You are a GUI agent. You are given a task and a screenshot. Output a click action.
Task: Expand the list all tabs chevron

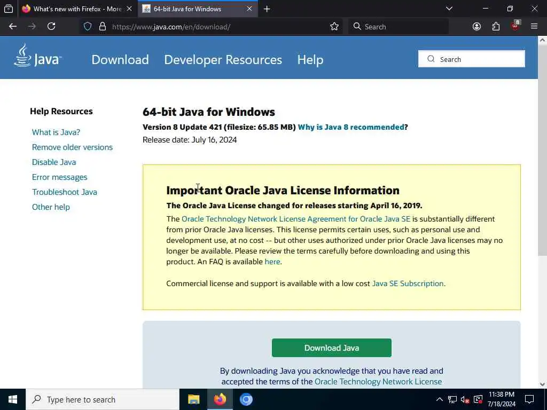coord(449,9)
